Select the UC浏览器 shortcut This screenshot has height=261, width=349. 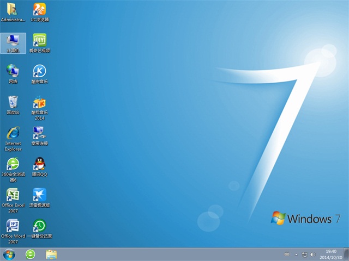pyautogui.click(x=40, y=12)
